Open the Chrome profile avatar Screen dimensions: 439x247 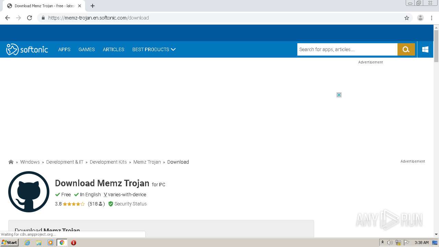[420, 18]
